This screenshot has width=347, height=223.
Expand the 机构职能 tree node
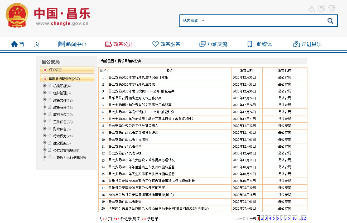(44, 86)
